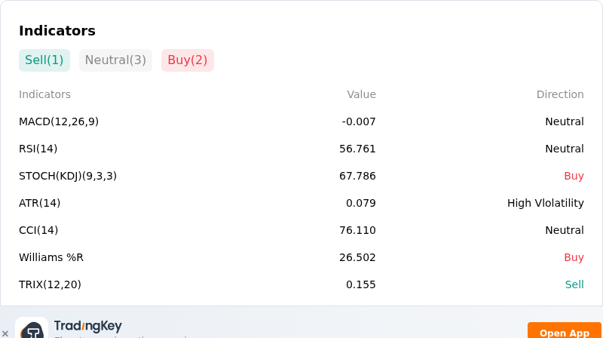
Task: Click the Value column header
Action: tap(362, 94)
